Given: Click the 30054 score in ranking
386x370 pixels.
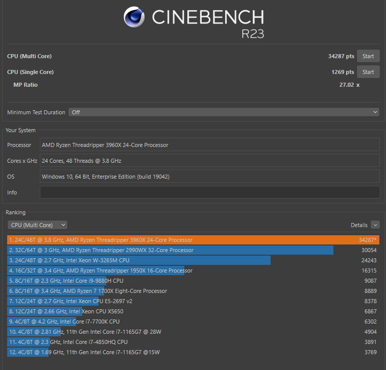Looking at the screenshot, I should 369,250.
